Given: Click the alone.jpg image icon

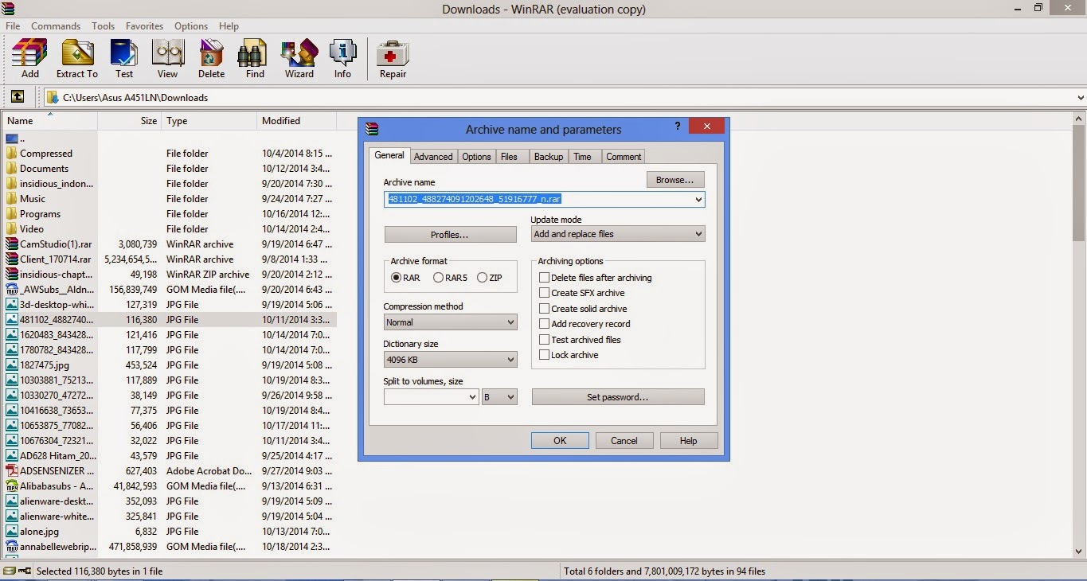Looking at the screenshot, I should (x=12, y=532).
